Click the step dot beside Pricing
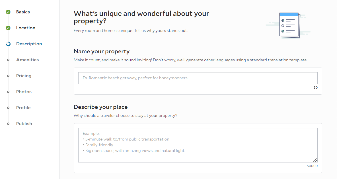Image resolution: width=337 pixels, height=179 pixels. click(x=8, y=76)
